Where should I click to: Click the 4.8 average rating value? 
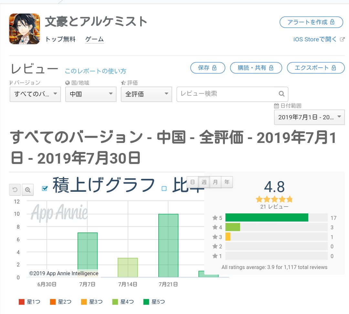pyautogui.click(x=274, y=187)
